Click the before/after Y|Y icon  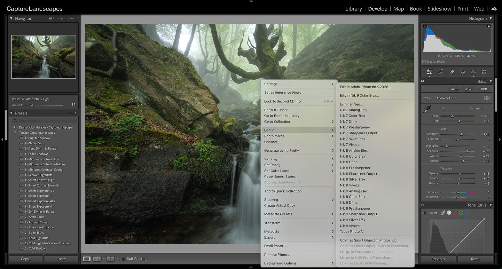pos(110,259)
